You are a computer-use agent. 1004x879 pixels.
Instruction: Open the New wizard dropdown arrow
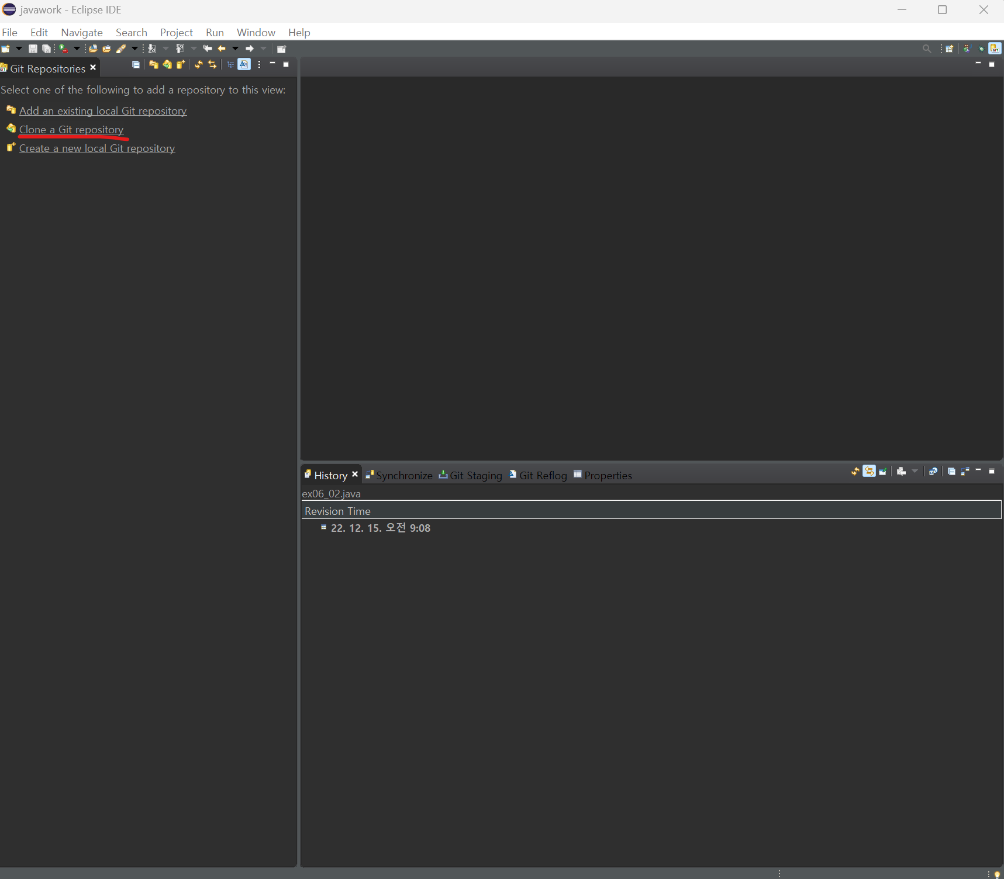coord(19,49)
